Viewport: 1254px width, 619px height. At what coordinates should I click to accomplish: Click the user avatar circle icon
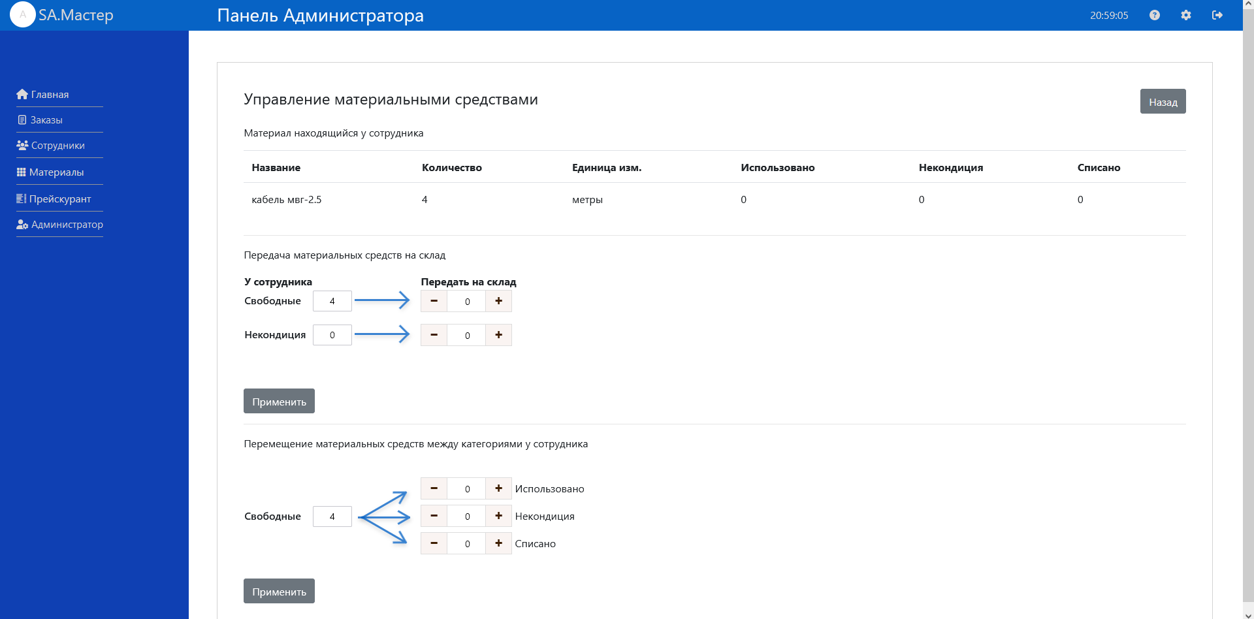click(23, 14)
